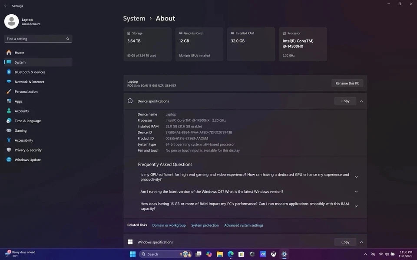Click the Find a setting search box
The height and width of the screenshot is (260, 417).
(36, 39)
